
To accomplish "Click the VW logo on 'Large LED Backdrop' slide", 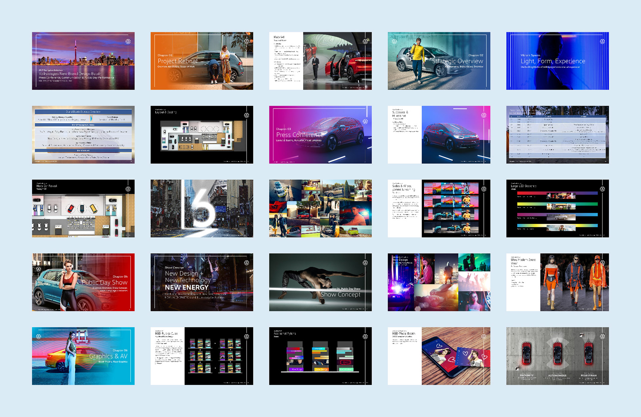I will coord(602,189).
